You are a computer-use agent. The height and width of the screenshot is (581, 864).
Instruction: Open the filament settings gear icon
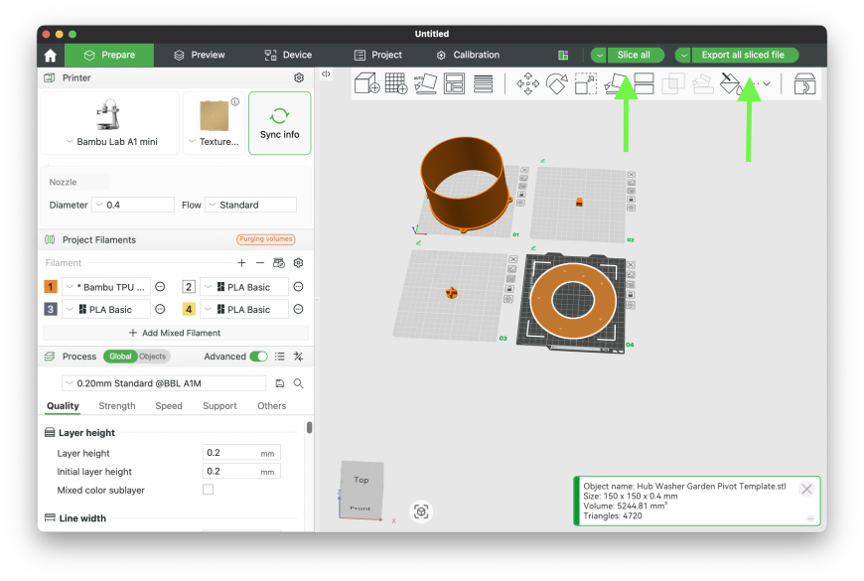(298, 263)
